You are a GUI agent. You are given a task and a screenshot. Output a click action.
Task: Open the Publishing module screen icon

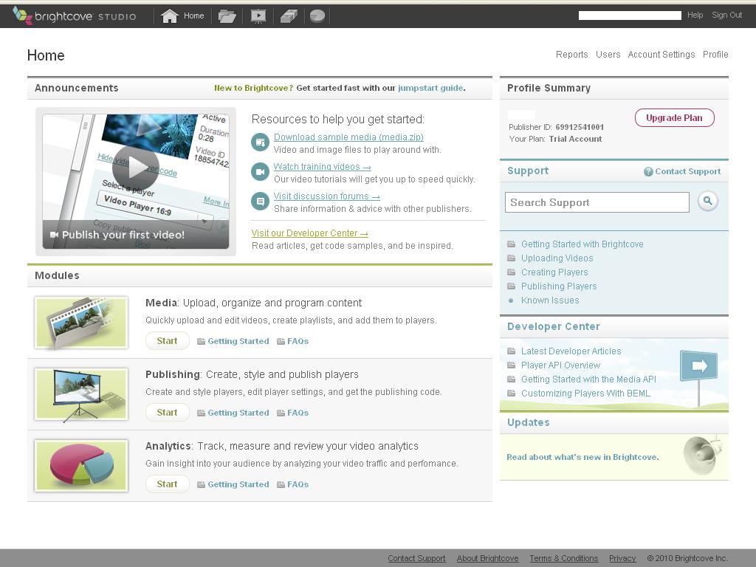pyautogui.click(x=258, y=16)
